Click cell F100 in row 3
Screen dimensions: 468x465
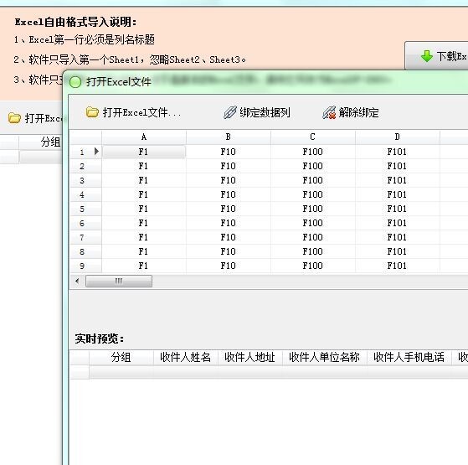point(313,180)
